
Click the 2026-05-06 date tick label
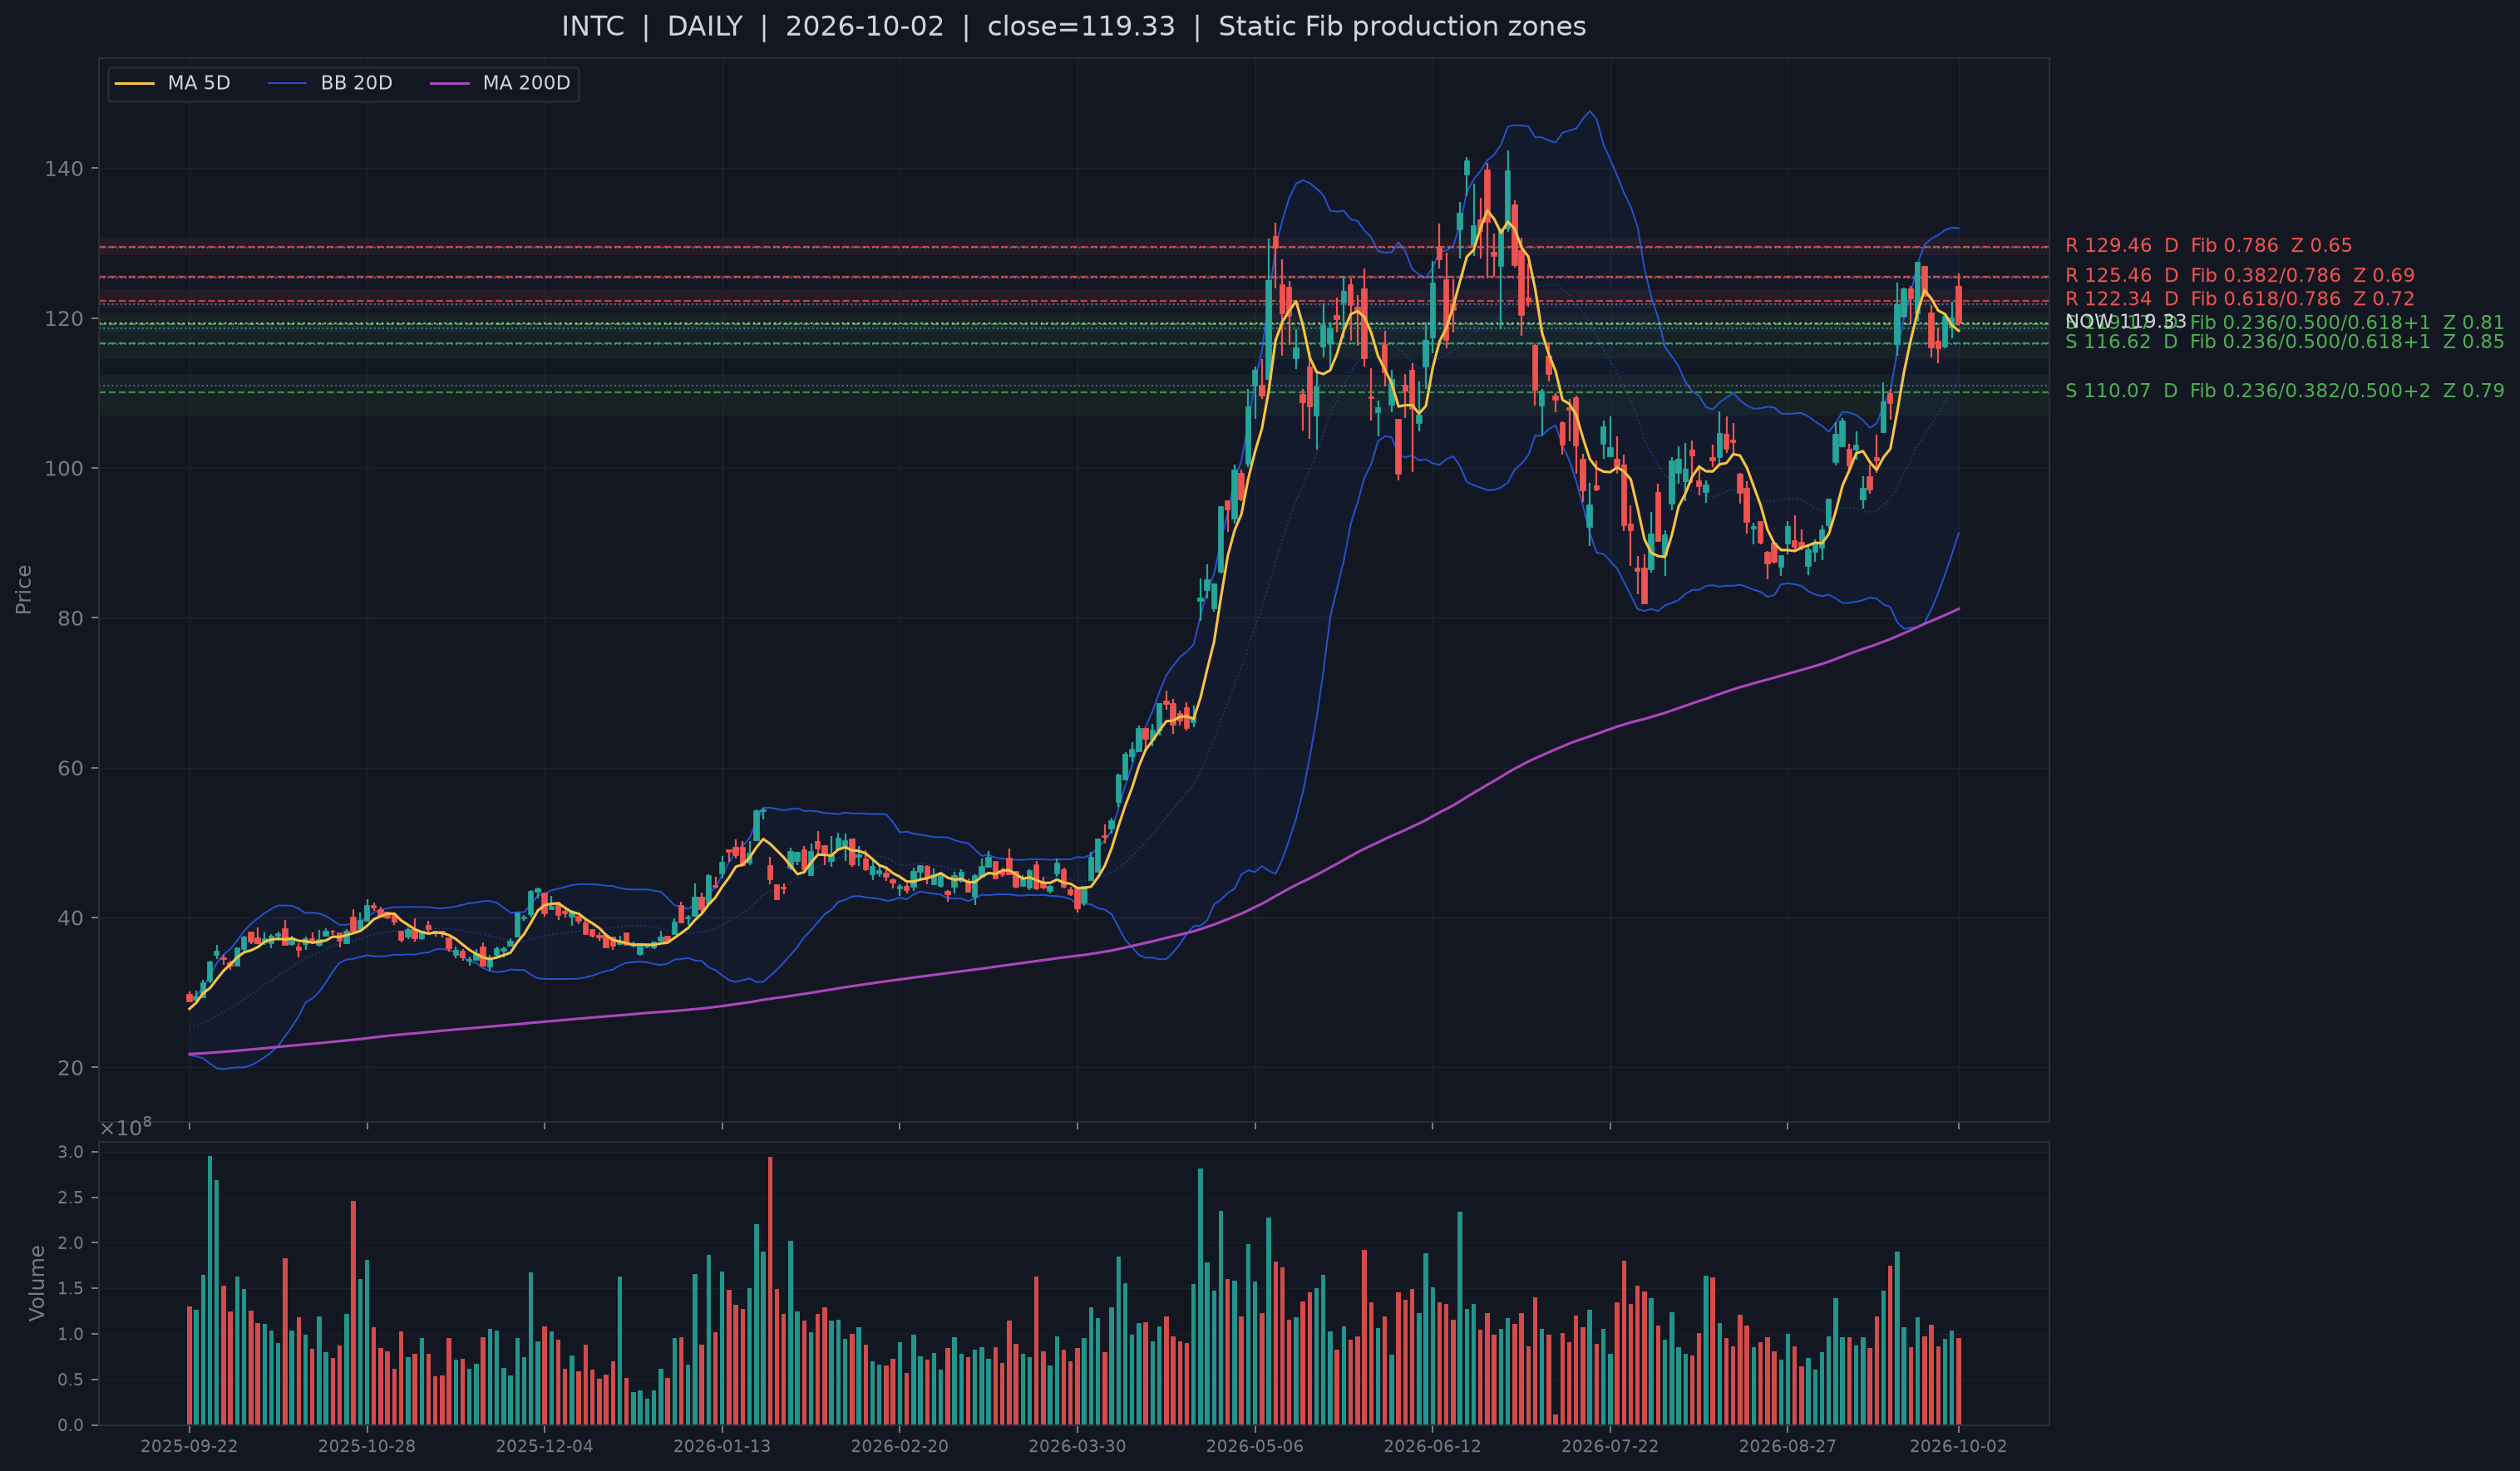point(1255,1447)
